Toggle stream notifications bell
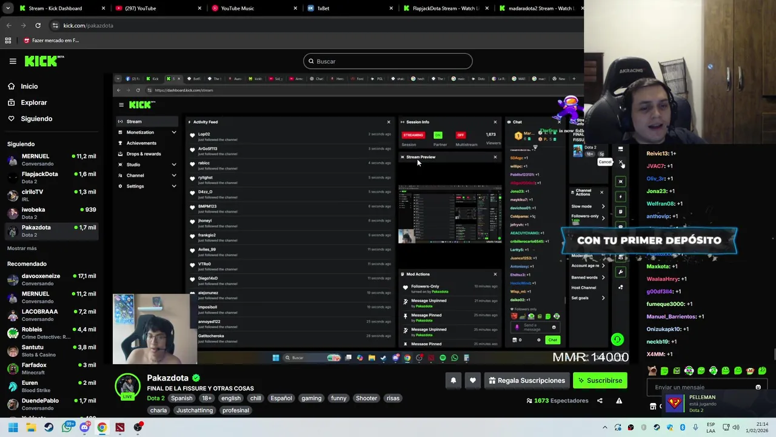 [x=453, y=381]
